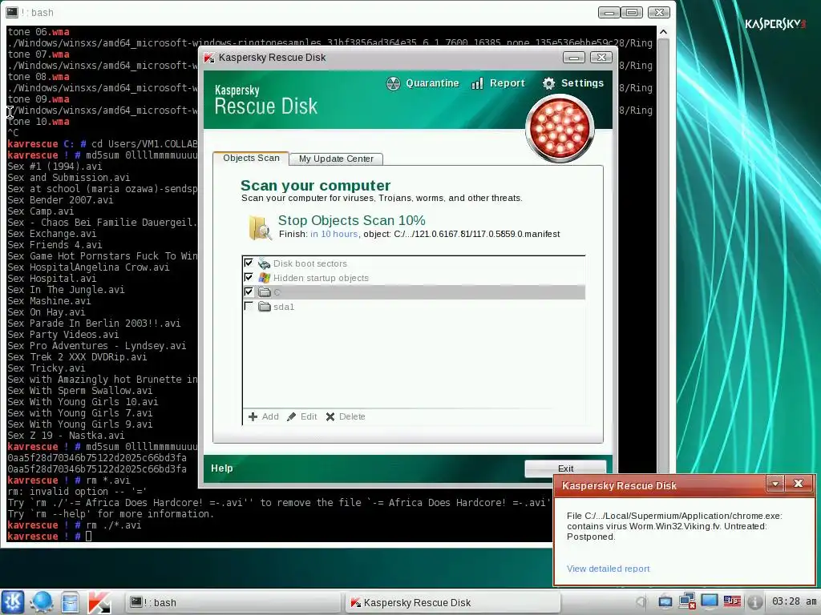Launch Kaspersky Rescue Disk taskbar shortcut icon
821x615 pixels.
point(99,602)
